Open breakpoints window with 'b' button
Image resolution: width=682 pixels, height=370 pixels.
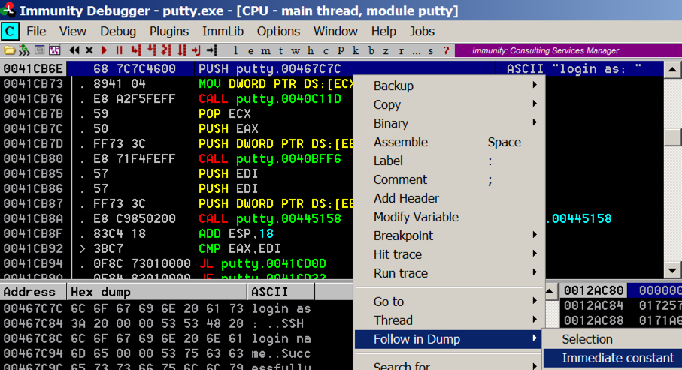coord(371,50)
